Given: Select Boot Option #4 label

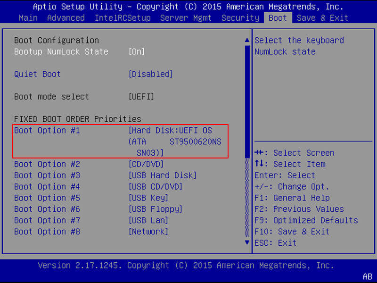Looking at the screenshot, I should tap(47, 187).
